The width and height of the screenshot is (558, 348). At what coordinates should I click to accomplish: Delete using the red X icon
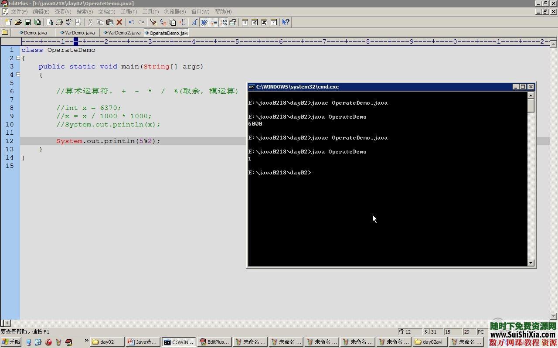[x=119, y=22]
